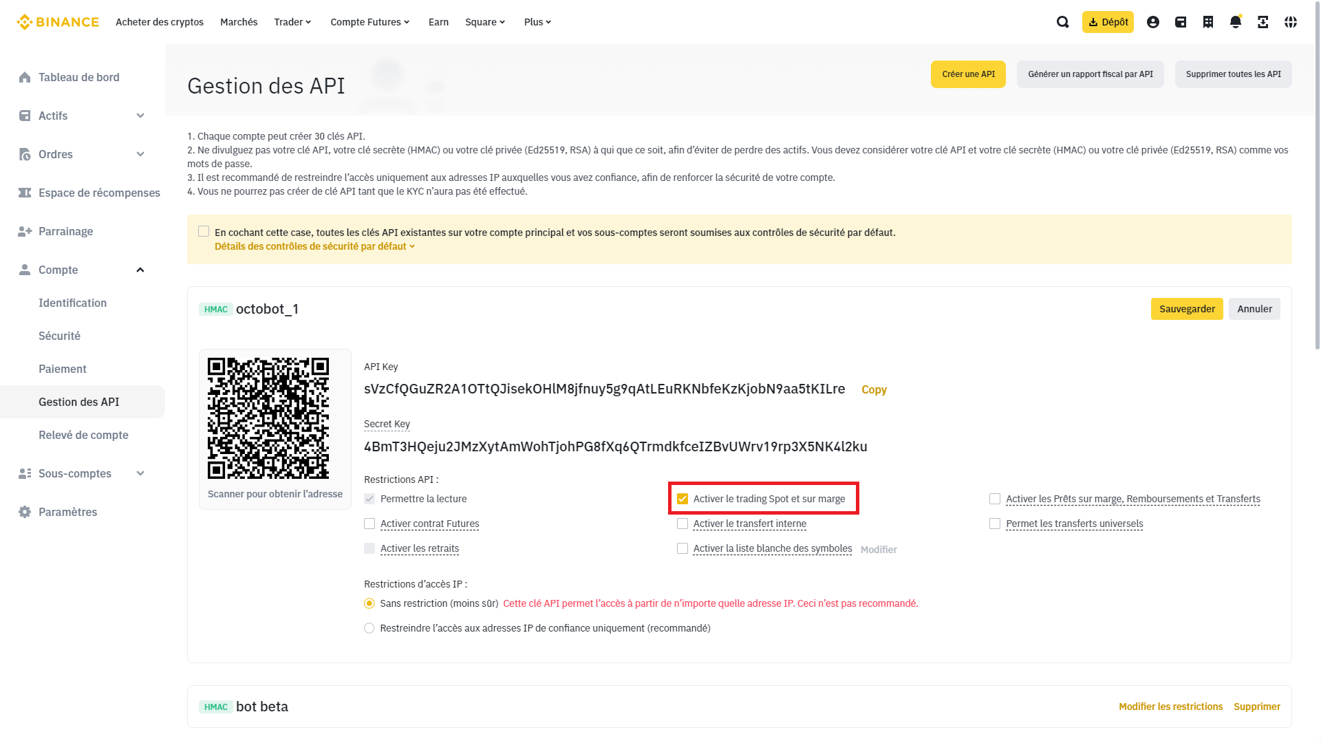Open the search magnifier icon
The height and width of the screenshot is (743, 1321).
(x=1063, y=22)
